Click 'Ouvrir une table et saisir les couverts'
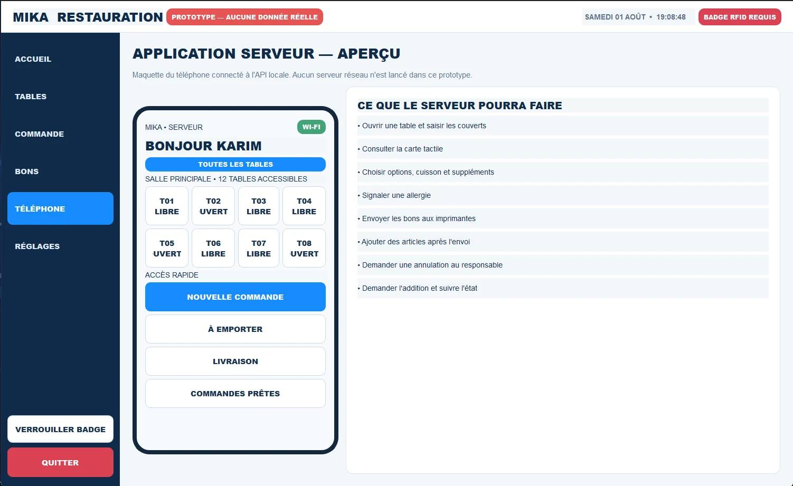This screenshot has width=793, height=486. tap(563, 126)
